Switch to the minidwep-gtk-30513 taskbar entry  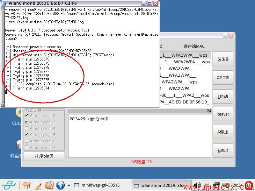[97, 185]
